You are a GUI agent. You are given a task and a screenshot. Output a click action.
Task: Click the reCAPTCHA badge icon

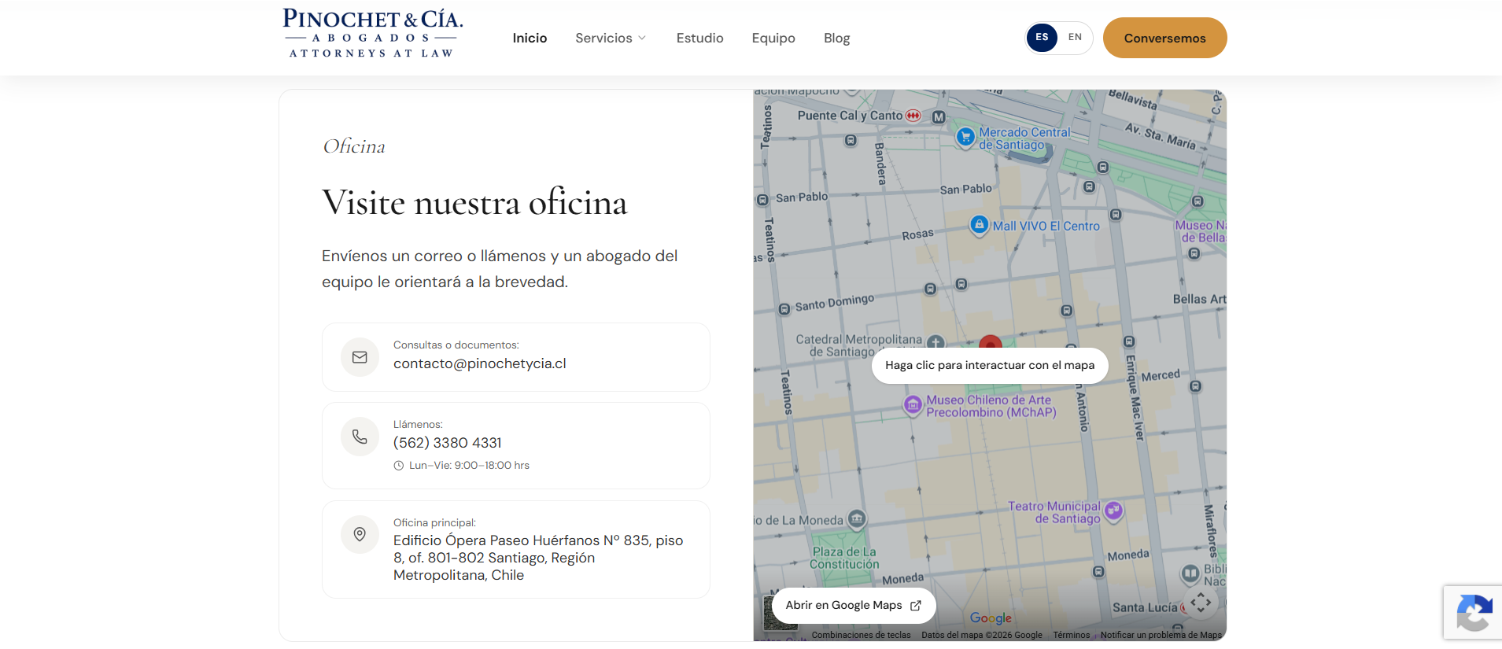pos(1474,613)
